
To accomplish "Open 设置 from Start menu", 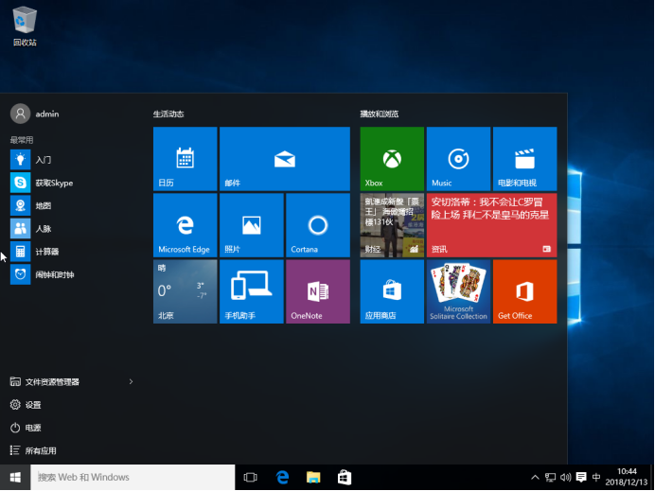I will coord(33,405).
